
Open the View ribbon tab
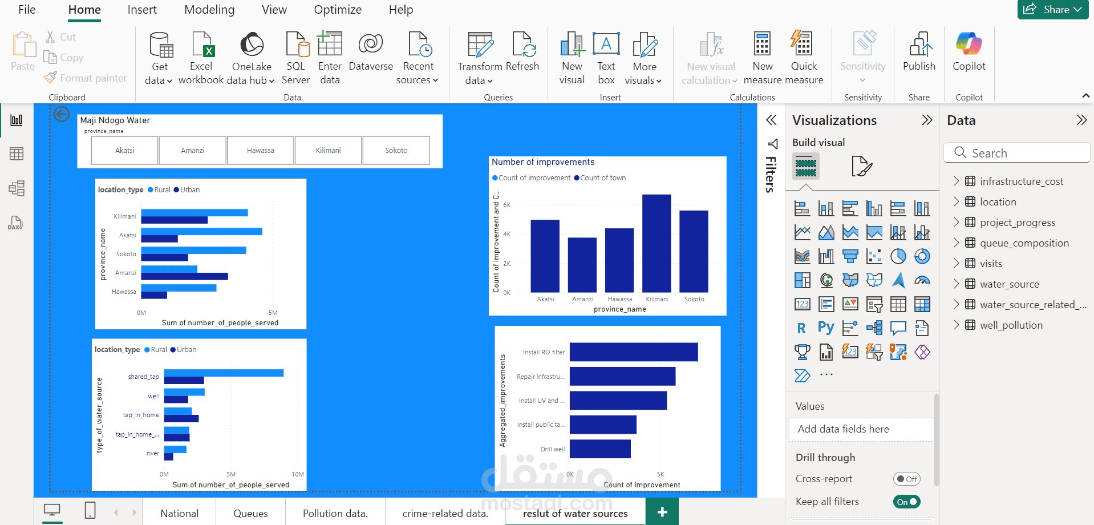274,10
